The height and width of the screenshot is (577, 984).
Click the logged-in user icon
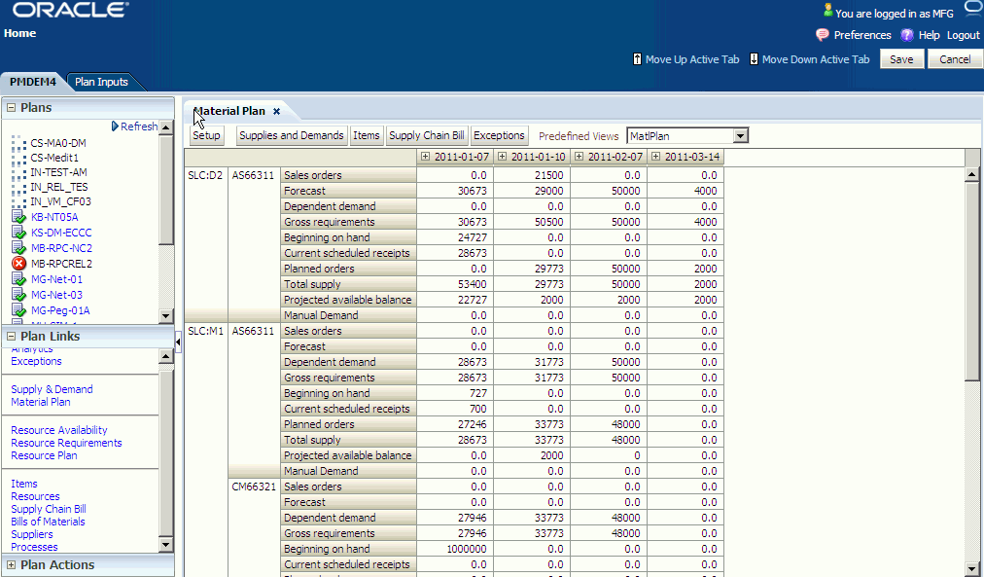tap(827, 11)
